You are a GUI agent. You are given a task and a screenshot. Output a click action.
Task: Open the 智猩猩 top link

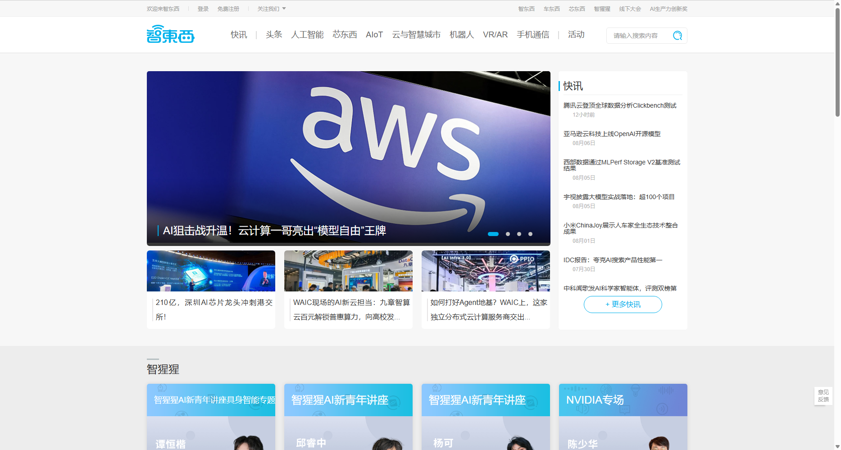coord(602,9)
